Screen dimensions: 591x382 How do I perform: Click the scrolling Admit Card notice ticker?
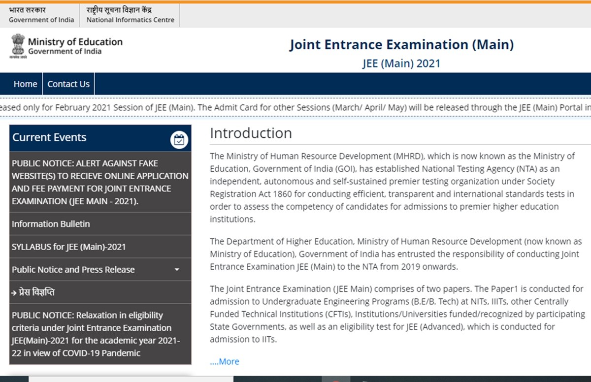pyautogui.click(x=295, y=107)
